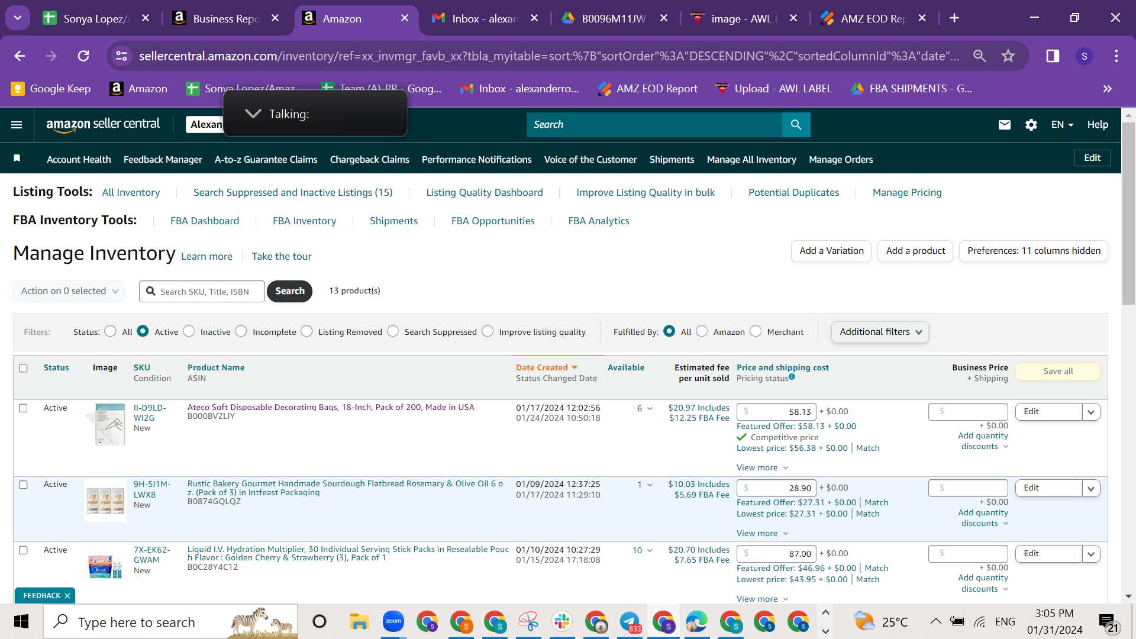Select the All status radio button
Screen dimensions: 1136x639
tap(110, 331)
